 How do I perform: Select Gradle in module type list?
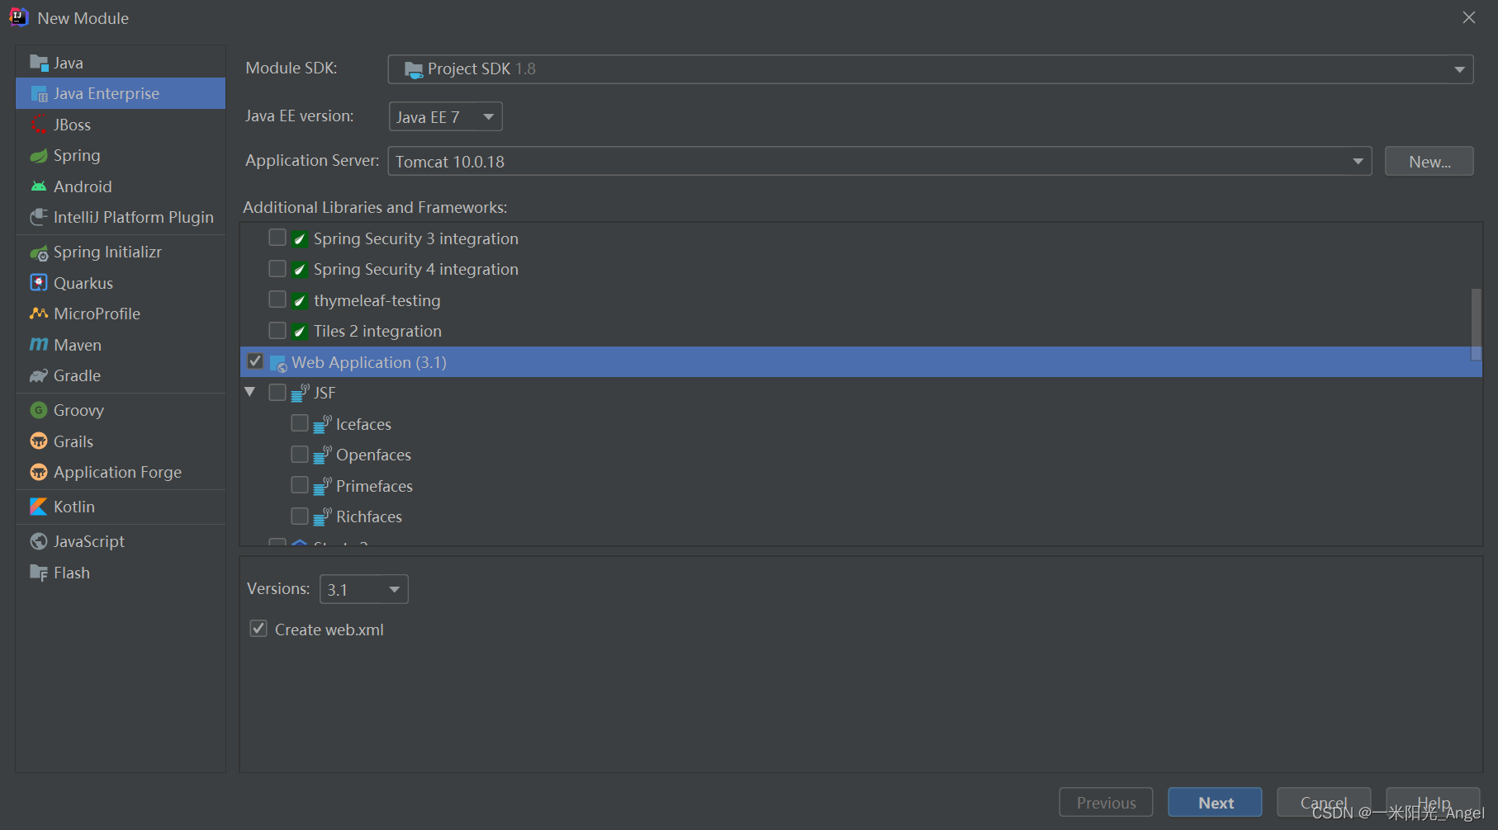tap(121, 375)
